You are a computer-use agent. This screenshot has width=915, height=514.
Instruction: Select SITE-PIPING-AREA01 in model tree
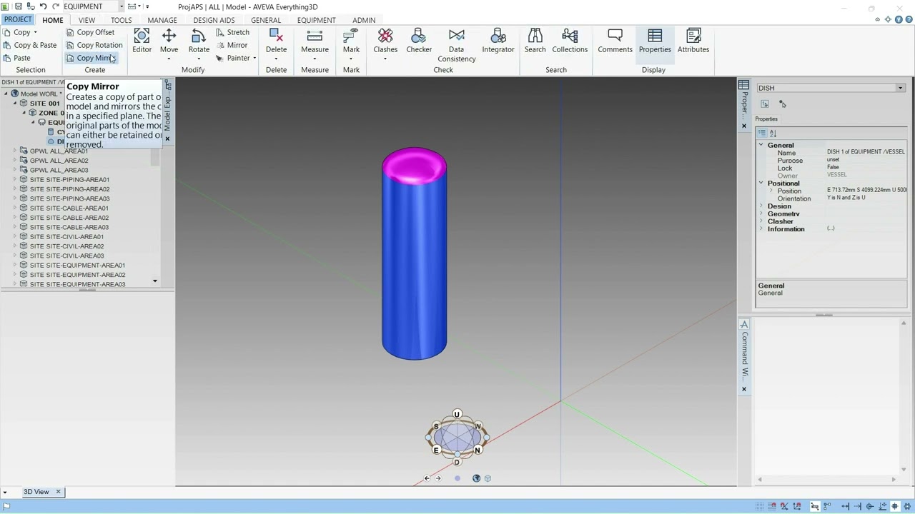click(69, 180)
